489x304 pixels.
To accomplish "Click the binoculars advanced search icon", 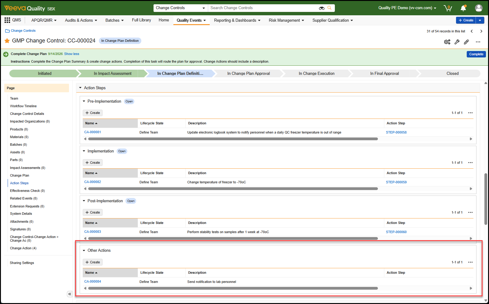I will click(321, 8).
